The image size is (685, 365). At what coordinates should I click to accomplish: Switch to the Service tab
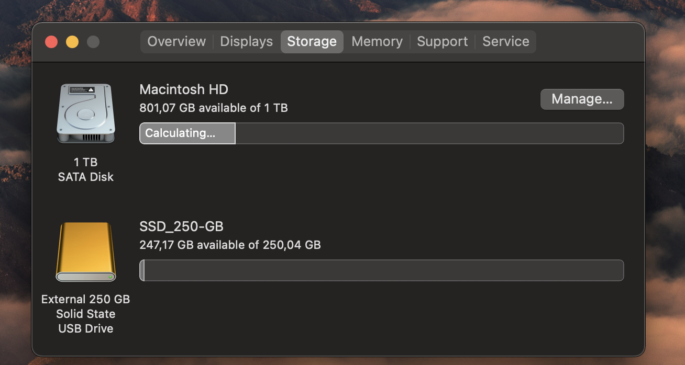(x=505, y=42)
